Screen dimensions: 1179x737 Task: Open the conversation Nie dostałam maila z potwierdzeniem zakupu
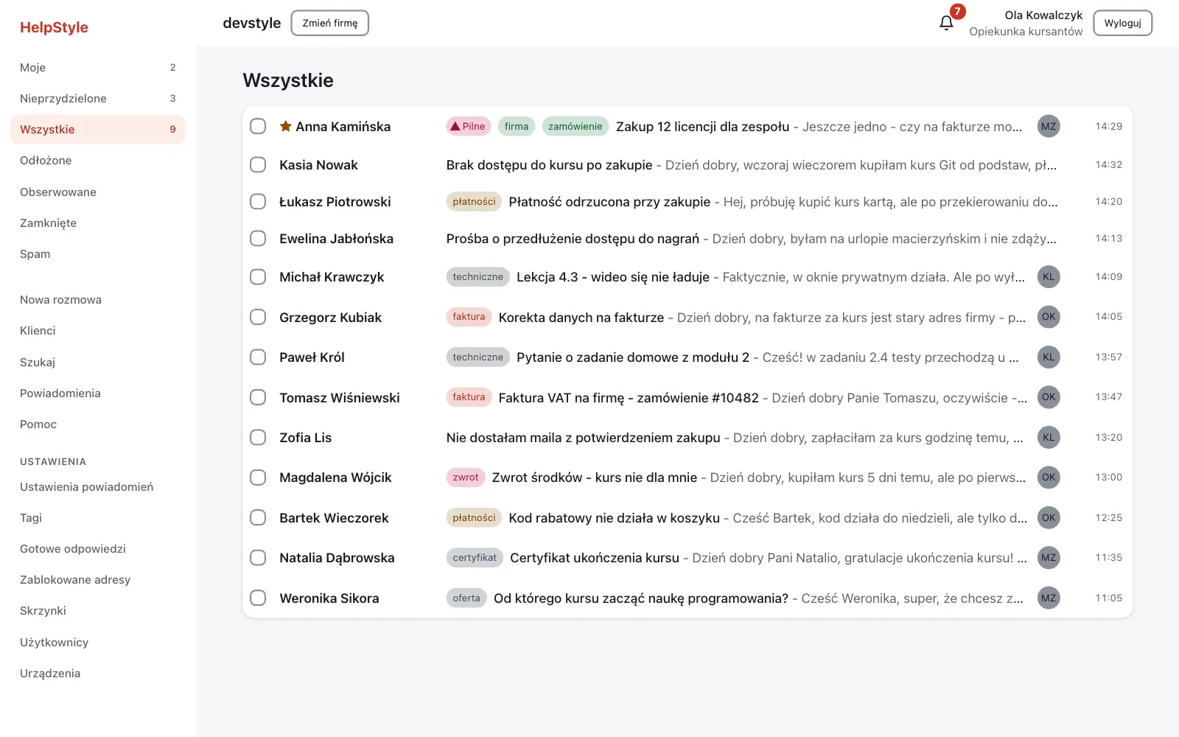pyautogui.click(x=688, y=437)
